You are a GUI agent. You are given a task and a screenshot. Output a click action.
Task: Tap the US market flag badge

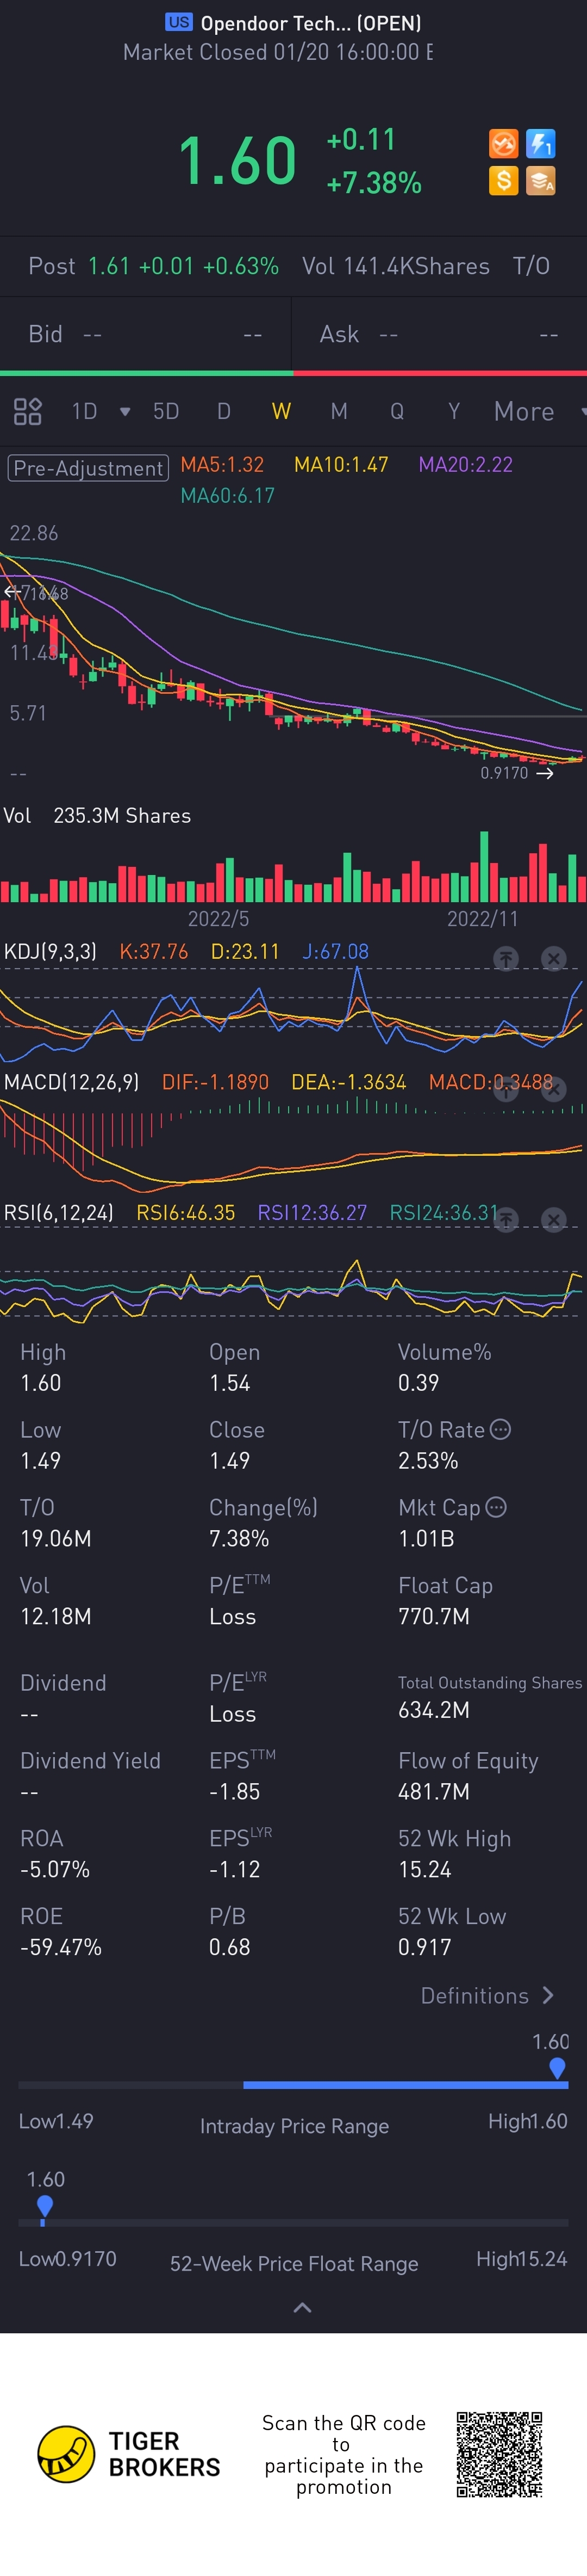coord(179,22)
